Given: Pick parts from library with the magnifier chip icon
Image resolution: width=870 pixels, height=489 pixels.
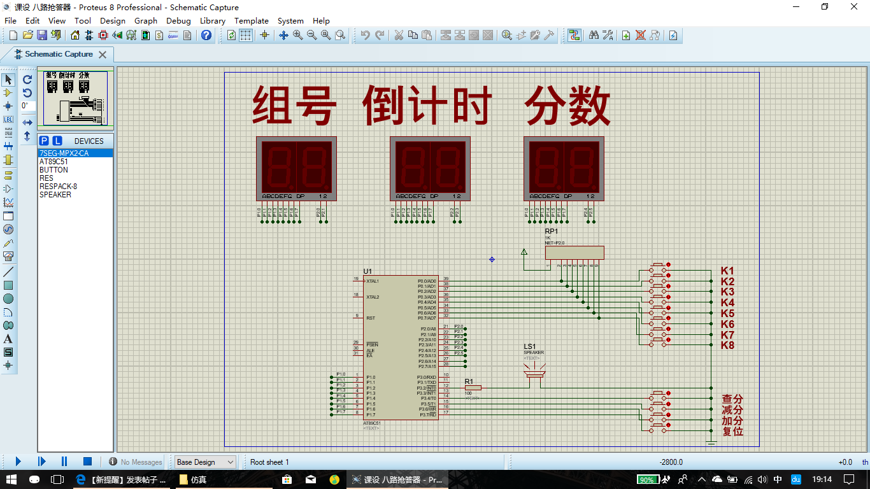Looking at the screenshot, I should point(507,35).
